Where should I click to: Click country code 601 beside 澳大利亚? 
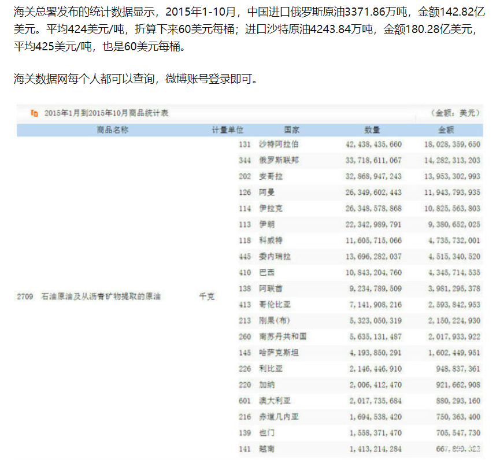(245, 401)
